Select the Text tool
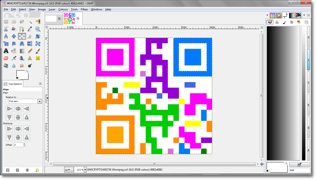Screen dimensions: 316x180 pos(6,51)
